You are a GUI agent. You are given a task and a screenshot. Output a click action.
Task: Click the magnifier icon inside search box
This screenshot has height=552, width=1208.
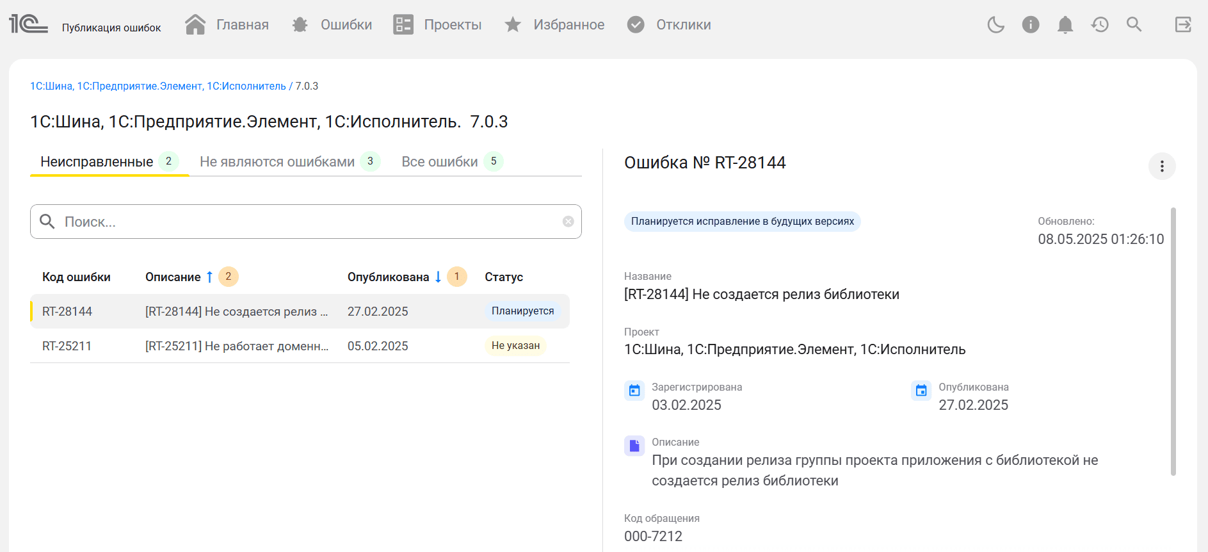tap(47, 221)
